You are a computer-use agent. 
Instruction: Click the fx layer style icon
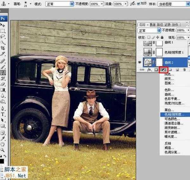tap(150, 69)
